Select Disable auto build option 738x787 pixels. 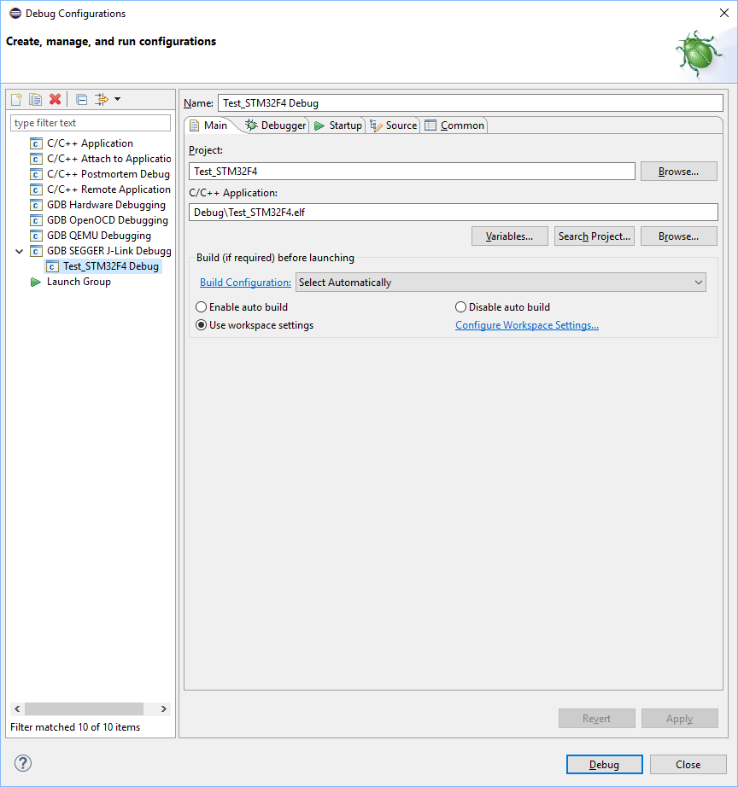click(x=461, y=307)
